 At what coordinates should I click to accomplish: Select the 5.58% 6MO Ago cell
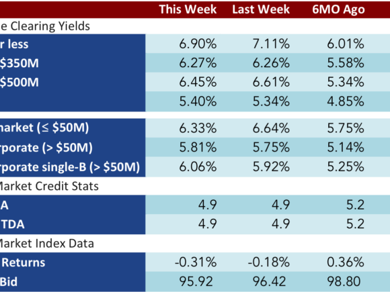346,63
